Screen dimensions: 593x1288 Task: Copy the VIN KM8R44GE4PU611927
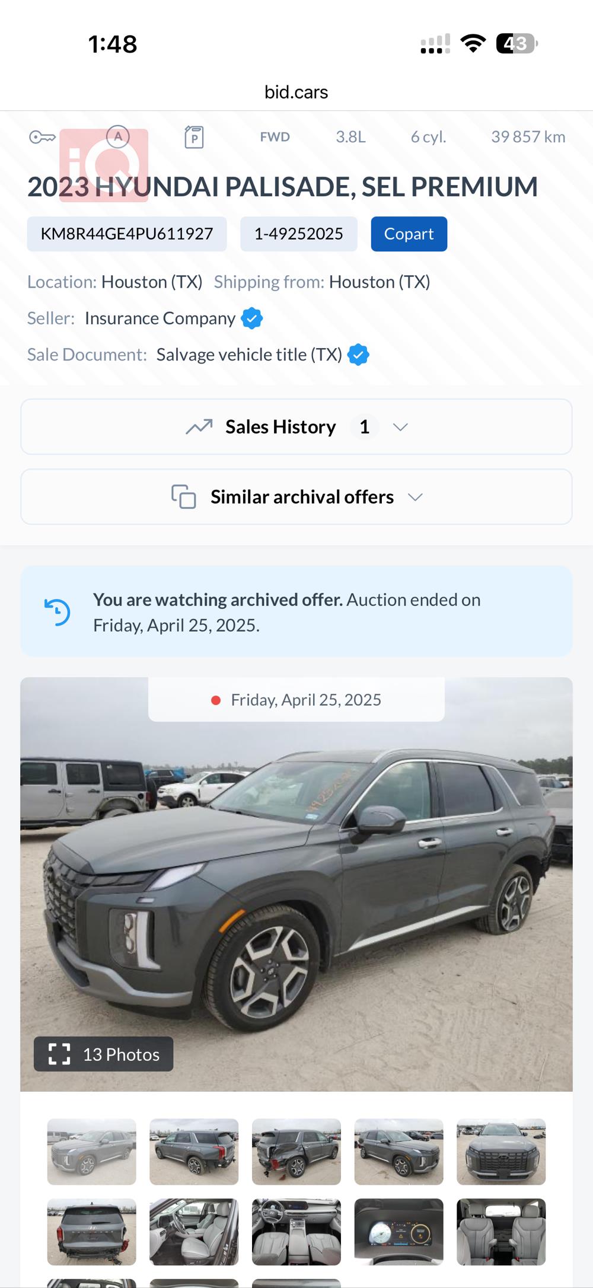click(127, 234)
